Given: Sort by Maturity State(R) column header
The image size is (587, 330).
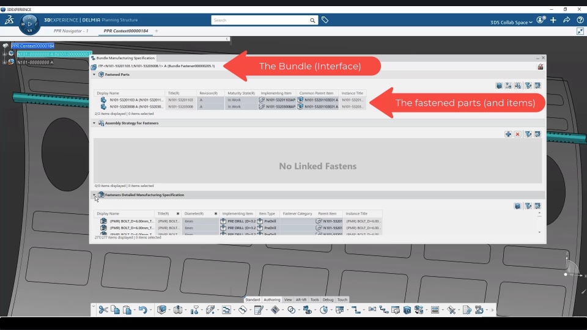Looking at the screenshot, I should coord(242,93).
